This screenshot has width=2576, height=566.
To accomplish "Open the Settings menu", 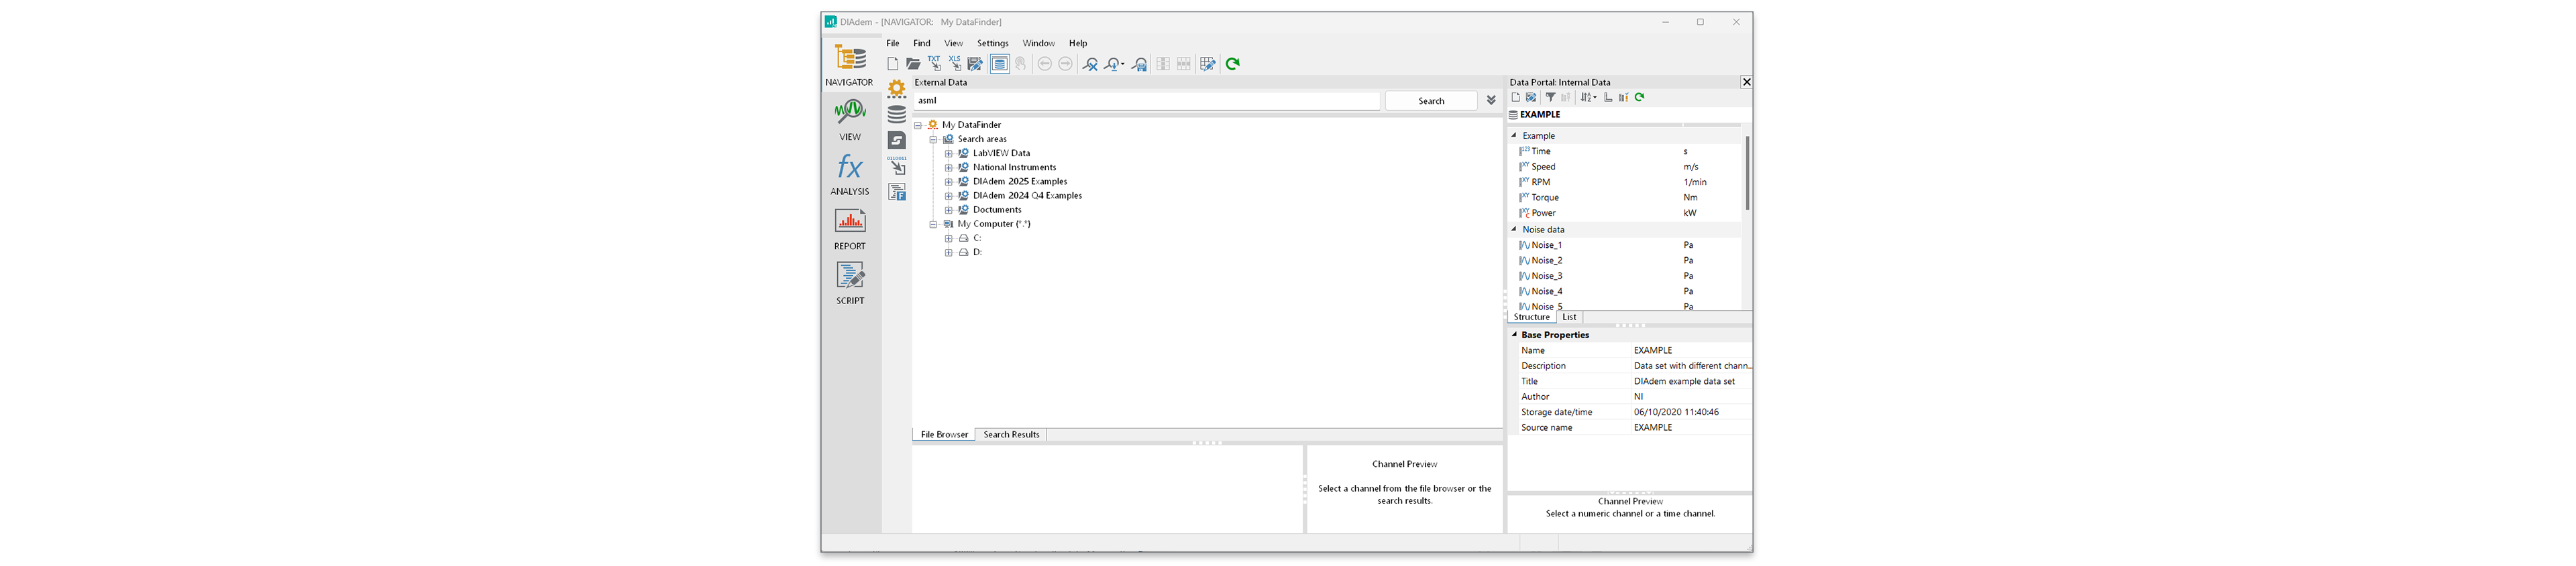I will (993, 44).
